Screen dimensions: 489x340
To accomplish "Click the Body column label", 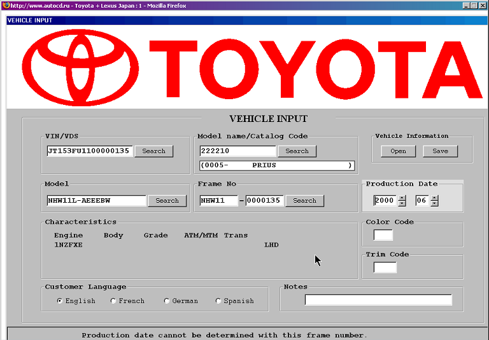I will coord(113,235).
